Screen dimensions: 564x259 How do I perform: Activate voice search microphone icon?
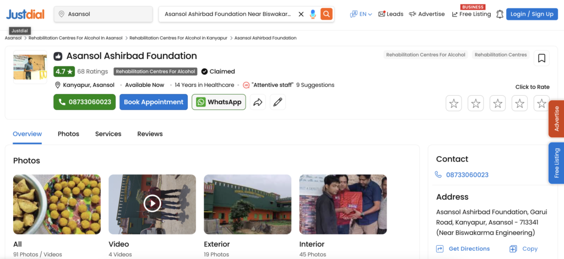(x=313, y=14)
